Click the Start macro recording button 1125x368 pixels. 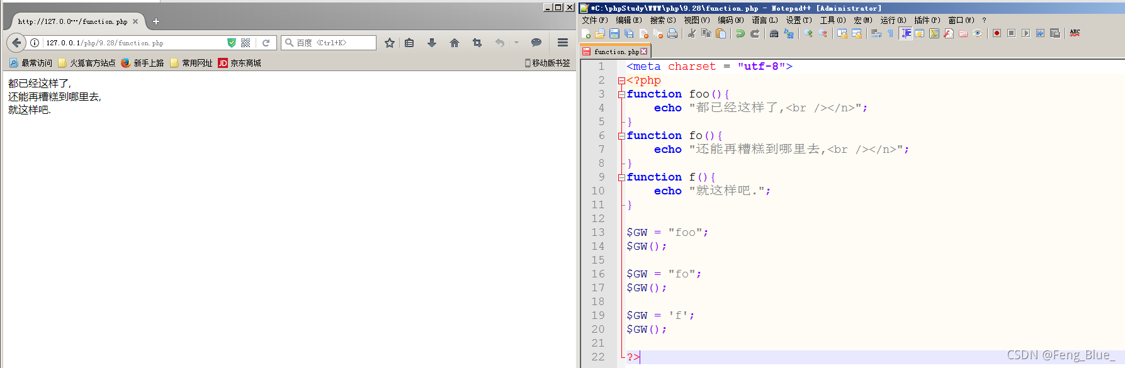pyautogui.click(x=997, y=33)
